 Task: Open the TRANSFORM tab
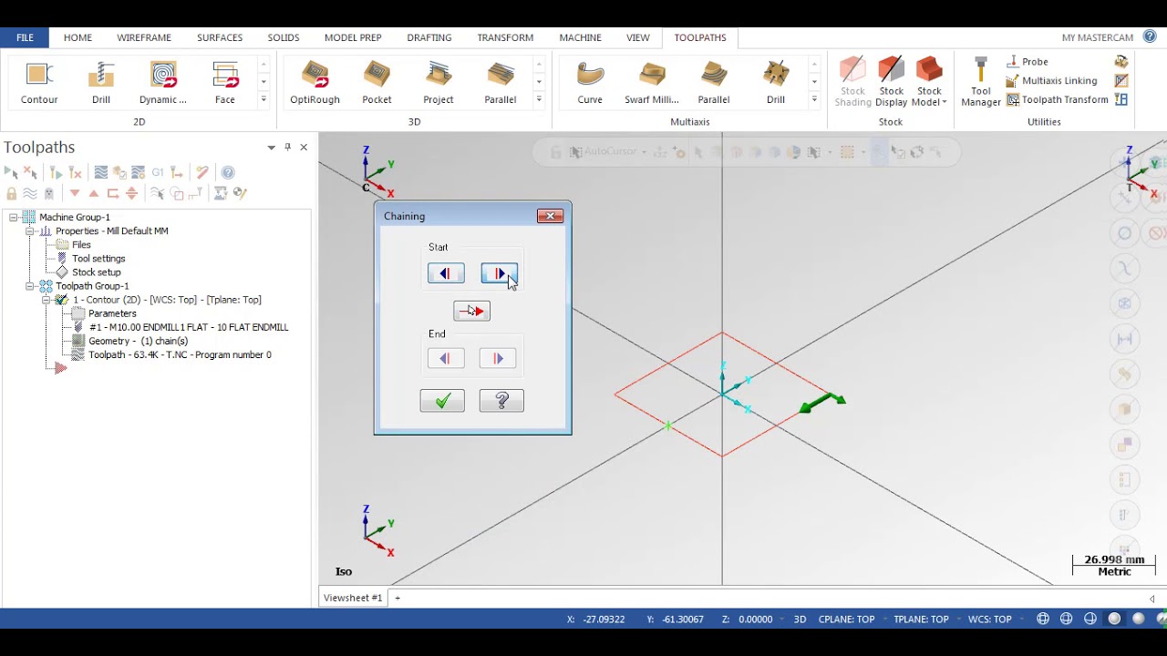click(505, 37)
